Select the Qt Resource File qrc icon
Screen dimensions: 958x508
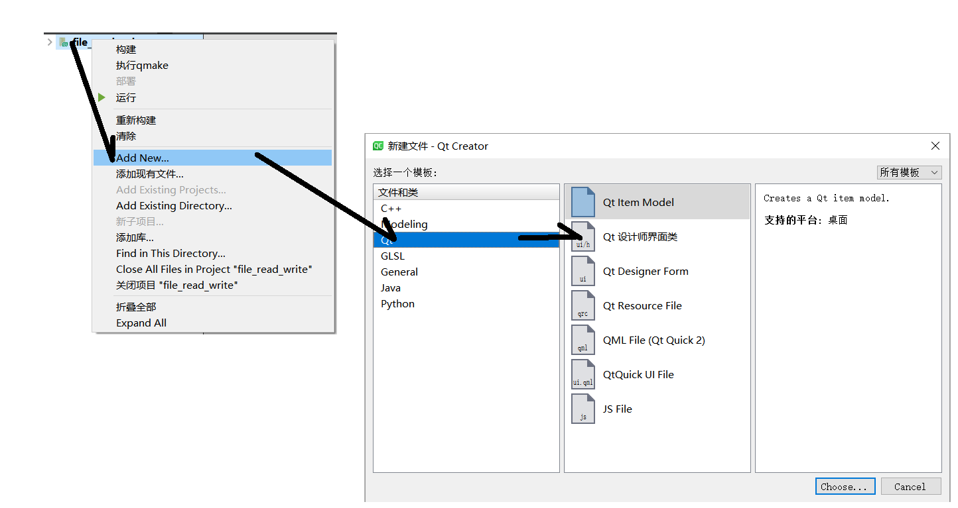tap(583, 305)
